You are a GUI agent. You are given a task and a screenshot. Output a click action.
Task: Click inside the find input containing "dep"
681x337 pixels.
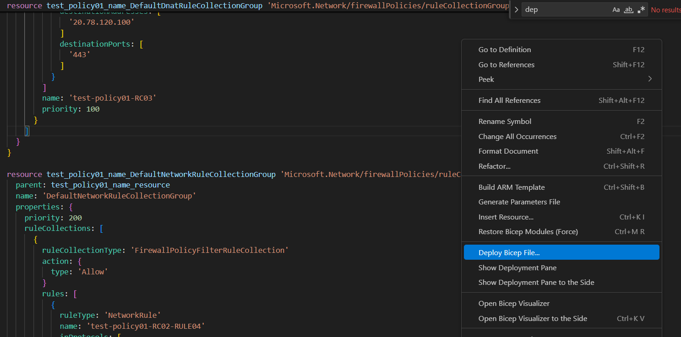click(x=568, y=9)
